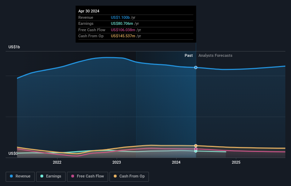
Task: Click the US$80.706m earnings value
Action: coord(122,23)
